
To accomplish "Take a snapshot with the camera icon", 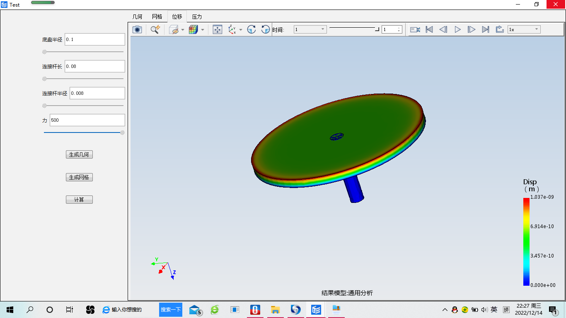I will point(137,29).
